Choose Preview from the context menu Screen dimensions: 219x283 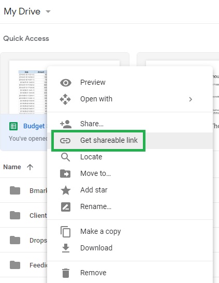tap(130, 82)
